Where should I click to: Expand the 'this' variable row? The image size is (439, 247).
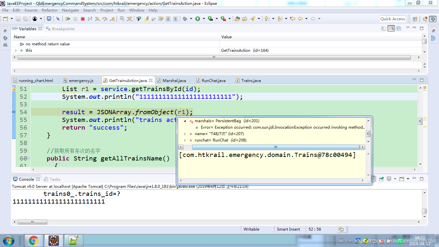(16, 50)
